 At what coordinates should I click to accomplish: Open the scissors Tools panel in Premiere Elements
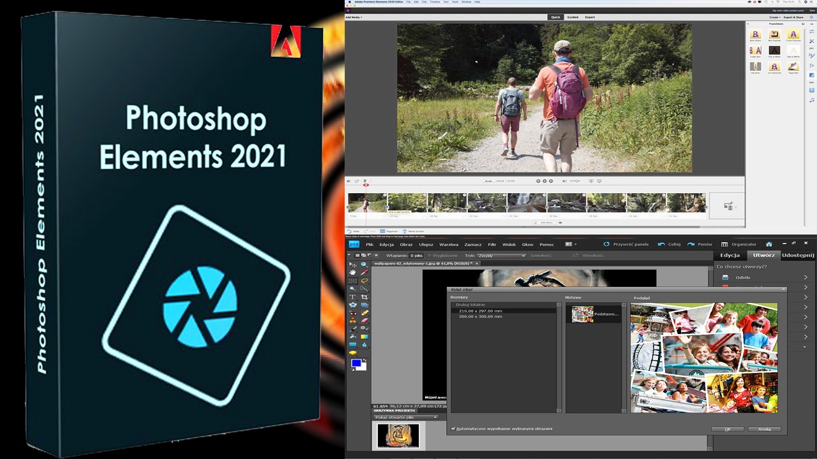click(x=811, y=41)
